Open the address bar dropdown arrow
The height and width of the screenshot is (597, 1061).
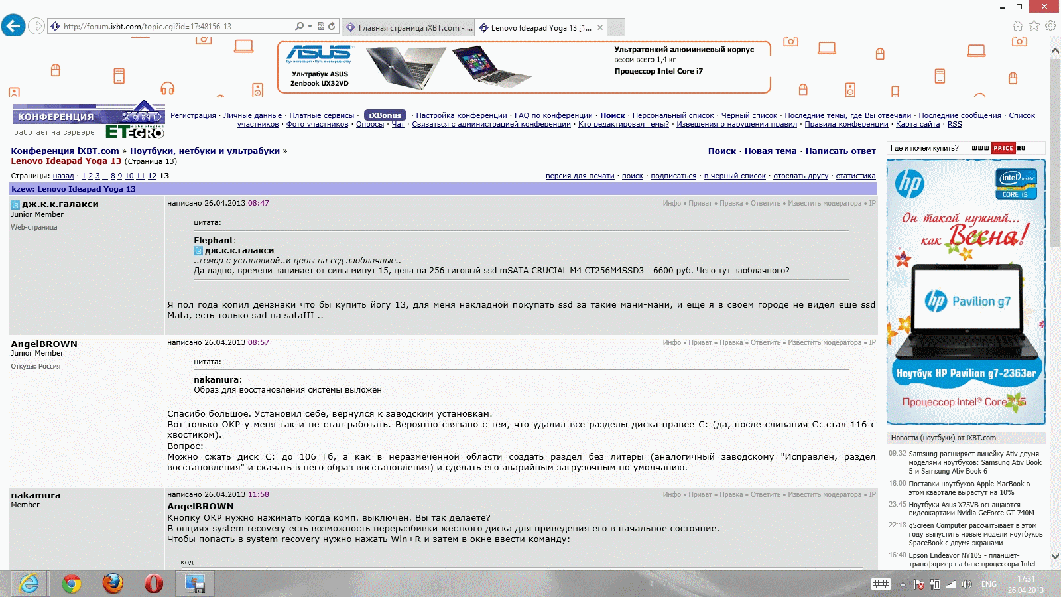tap(310, 27)
